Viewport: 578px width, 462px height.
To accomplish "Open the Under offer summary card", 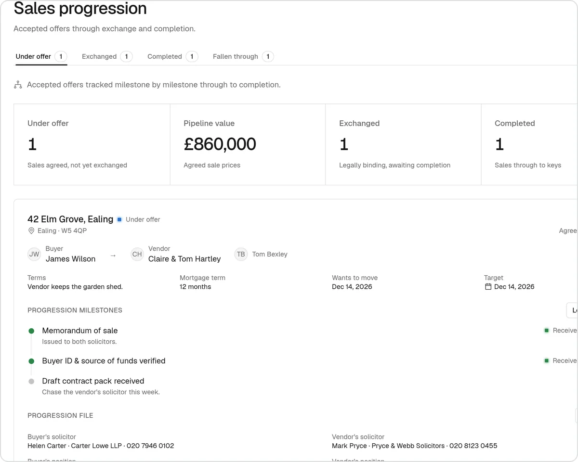I will pyautogui.click(x=92, y=144).
